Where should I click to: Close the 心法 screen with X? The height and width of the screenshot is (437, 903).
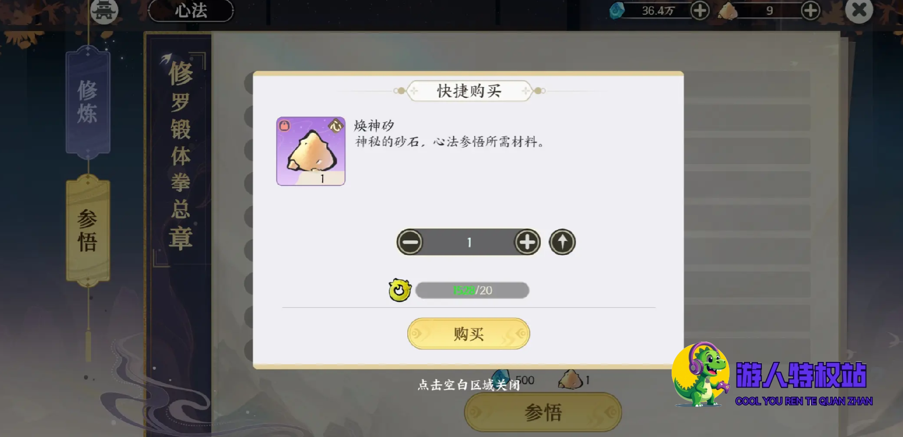[x=859, y=10]
